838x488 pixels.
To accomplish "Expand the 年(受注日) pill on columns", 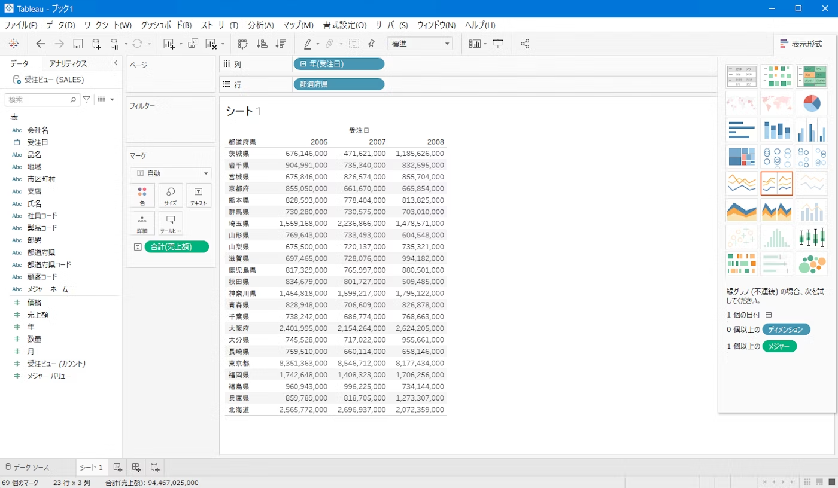I will click(303, 64).
